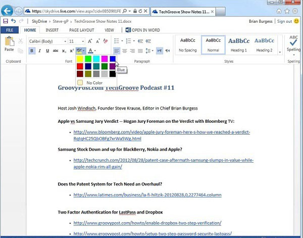
Task: Expand the bullet list style arrow
Action: pyautogui.click(x=122, y=41)
